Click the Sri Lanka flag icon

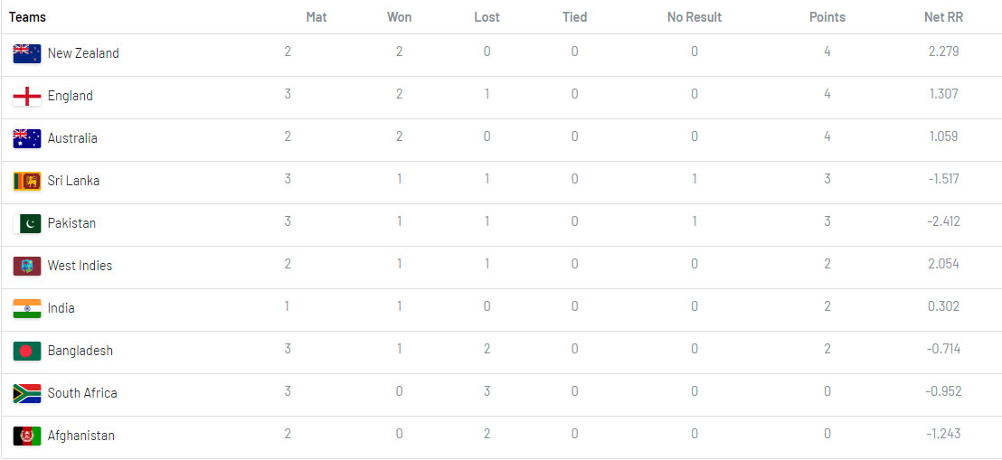click(27, 181)
